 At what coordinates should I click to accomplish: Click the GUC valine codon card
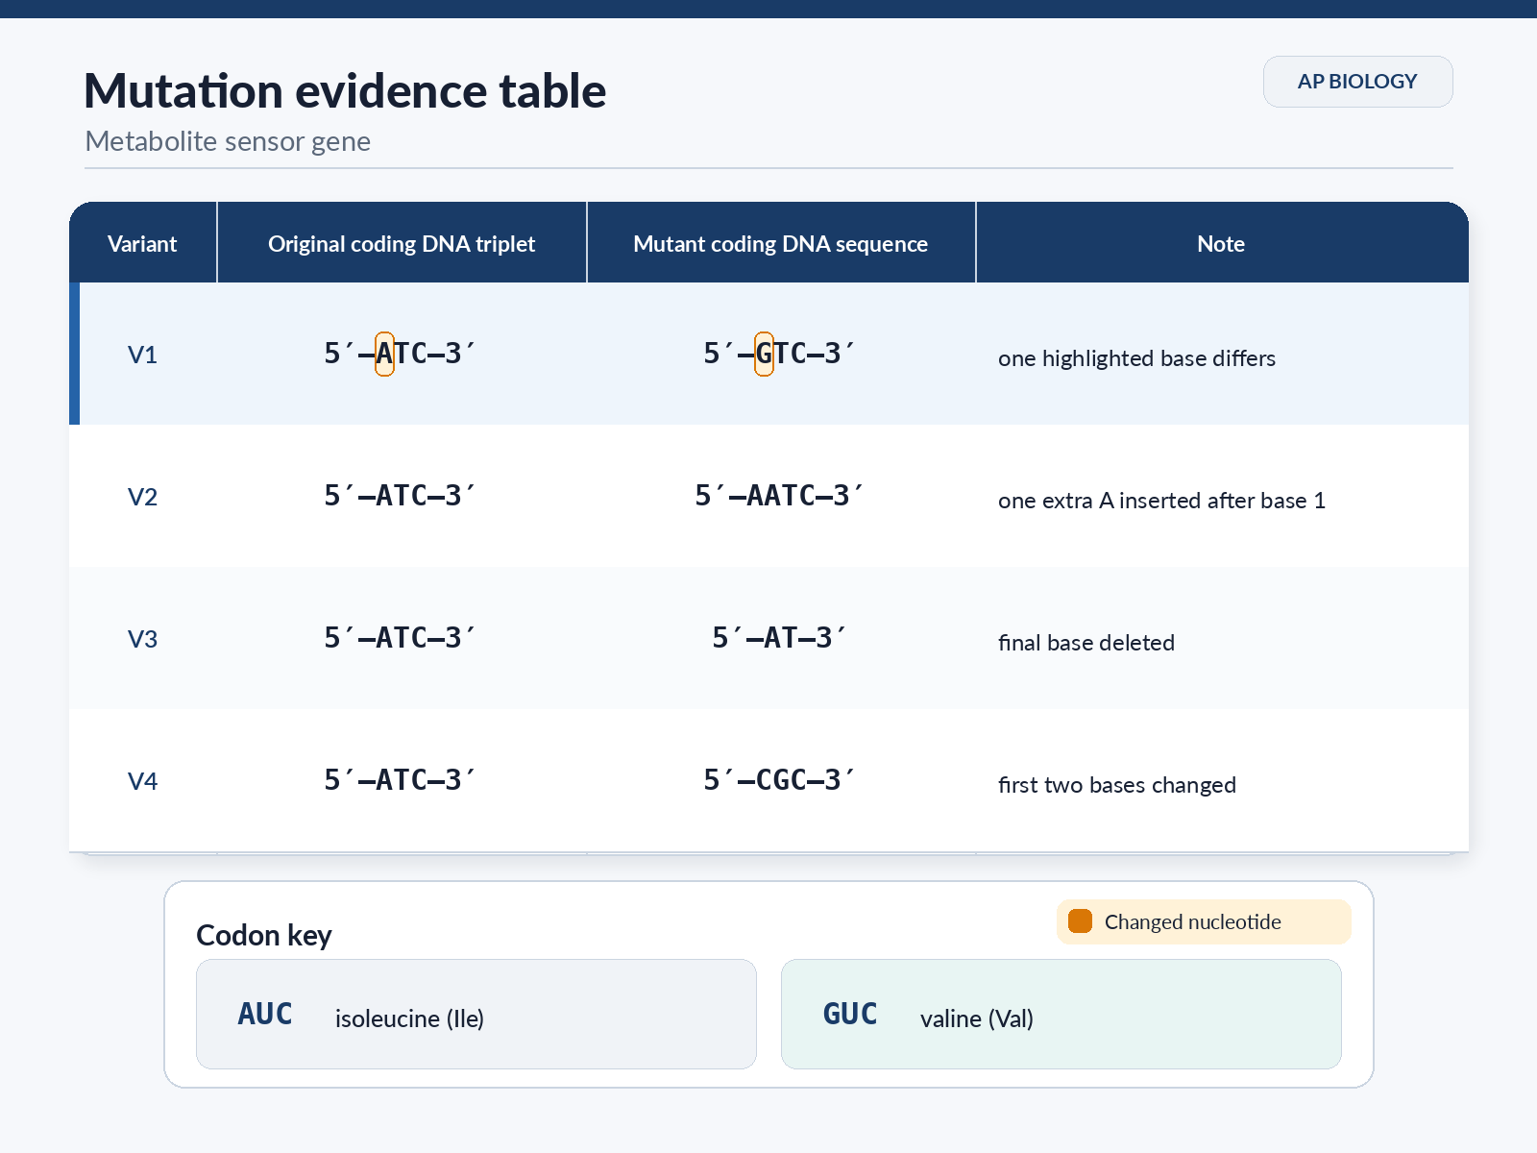(x=1061, y=1015)
